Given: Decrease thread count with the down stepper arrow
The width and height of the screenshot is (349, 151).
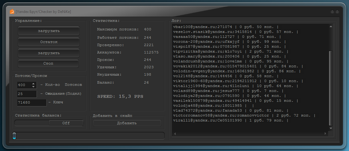Looking at the screenshot, I should click(x=34, y=86).
